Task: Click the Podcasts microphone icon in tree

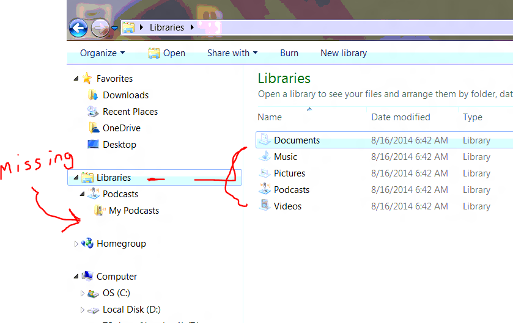Action: point(94,194)
